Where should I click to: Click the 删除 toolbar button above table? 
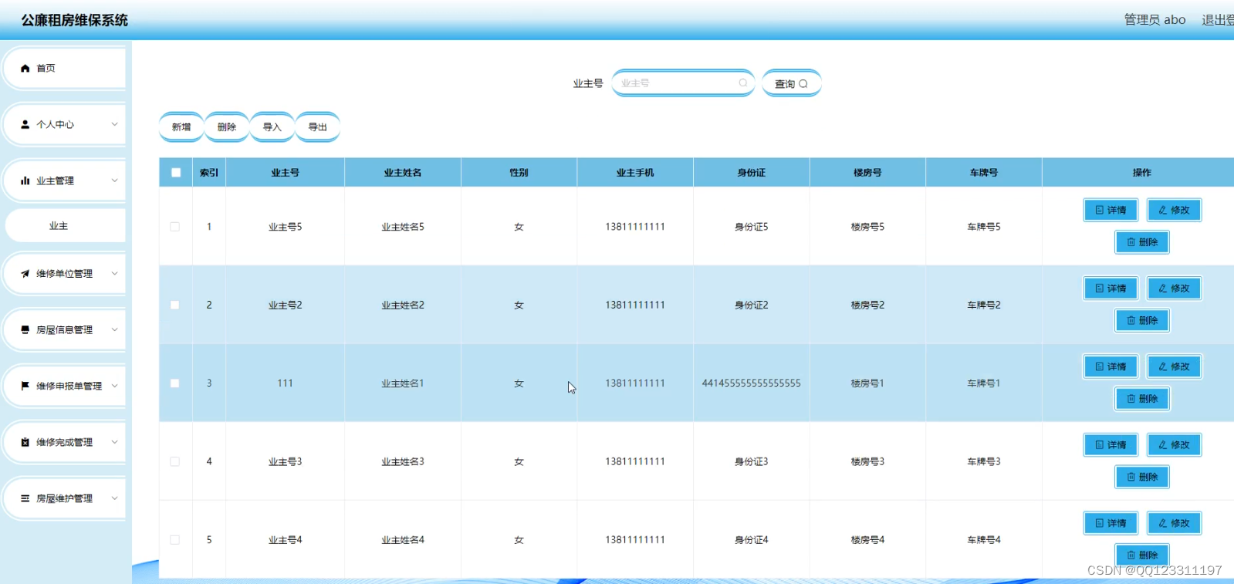[x=227, y=127]
